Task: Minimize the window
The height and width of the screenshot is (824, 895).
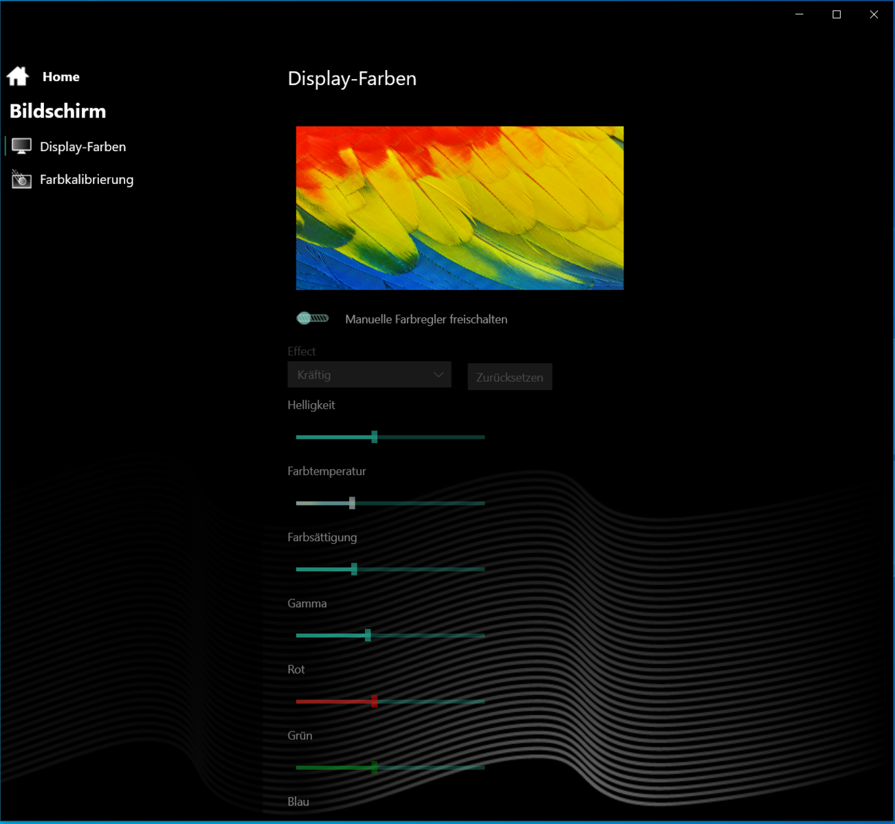Action: [799, 14]
